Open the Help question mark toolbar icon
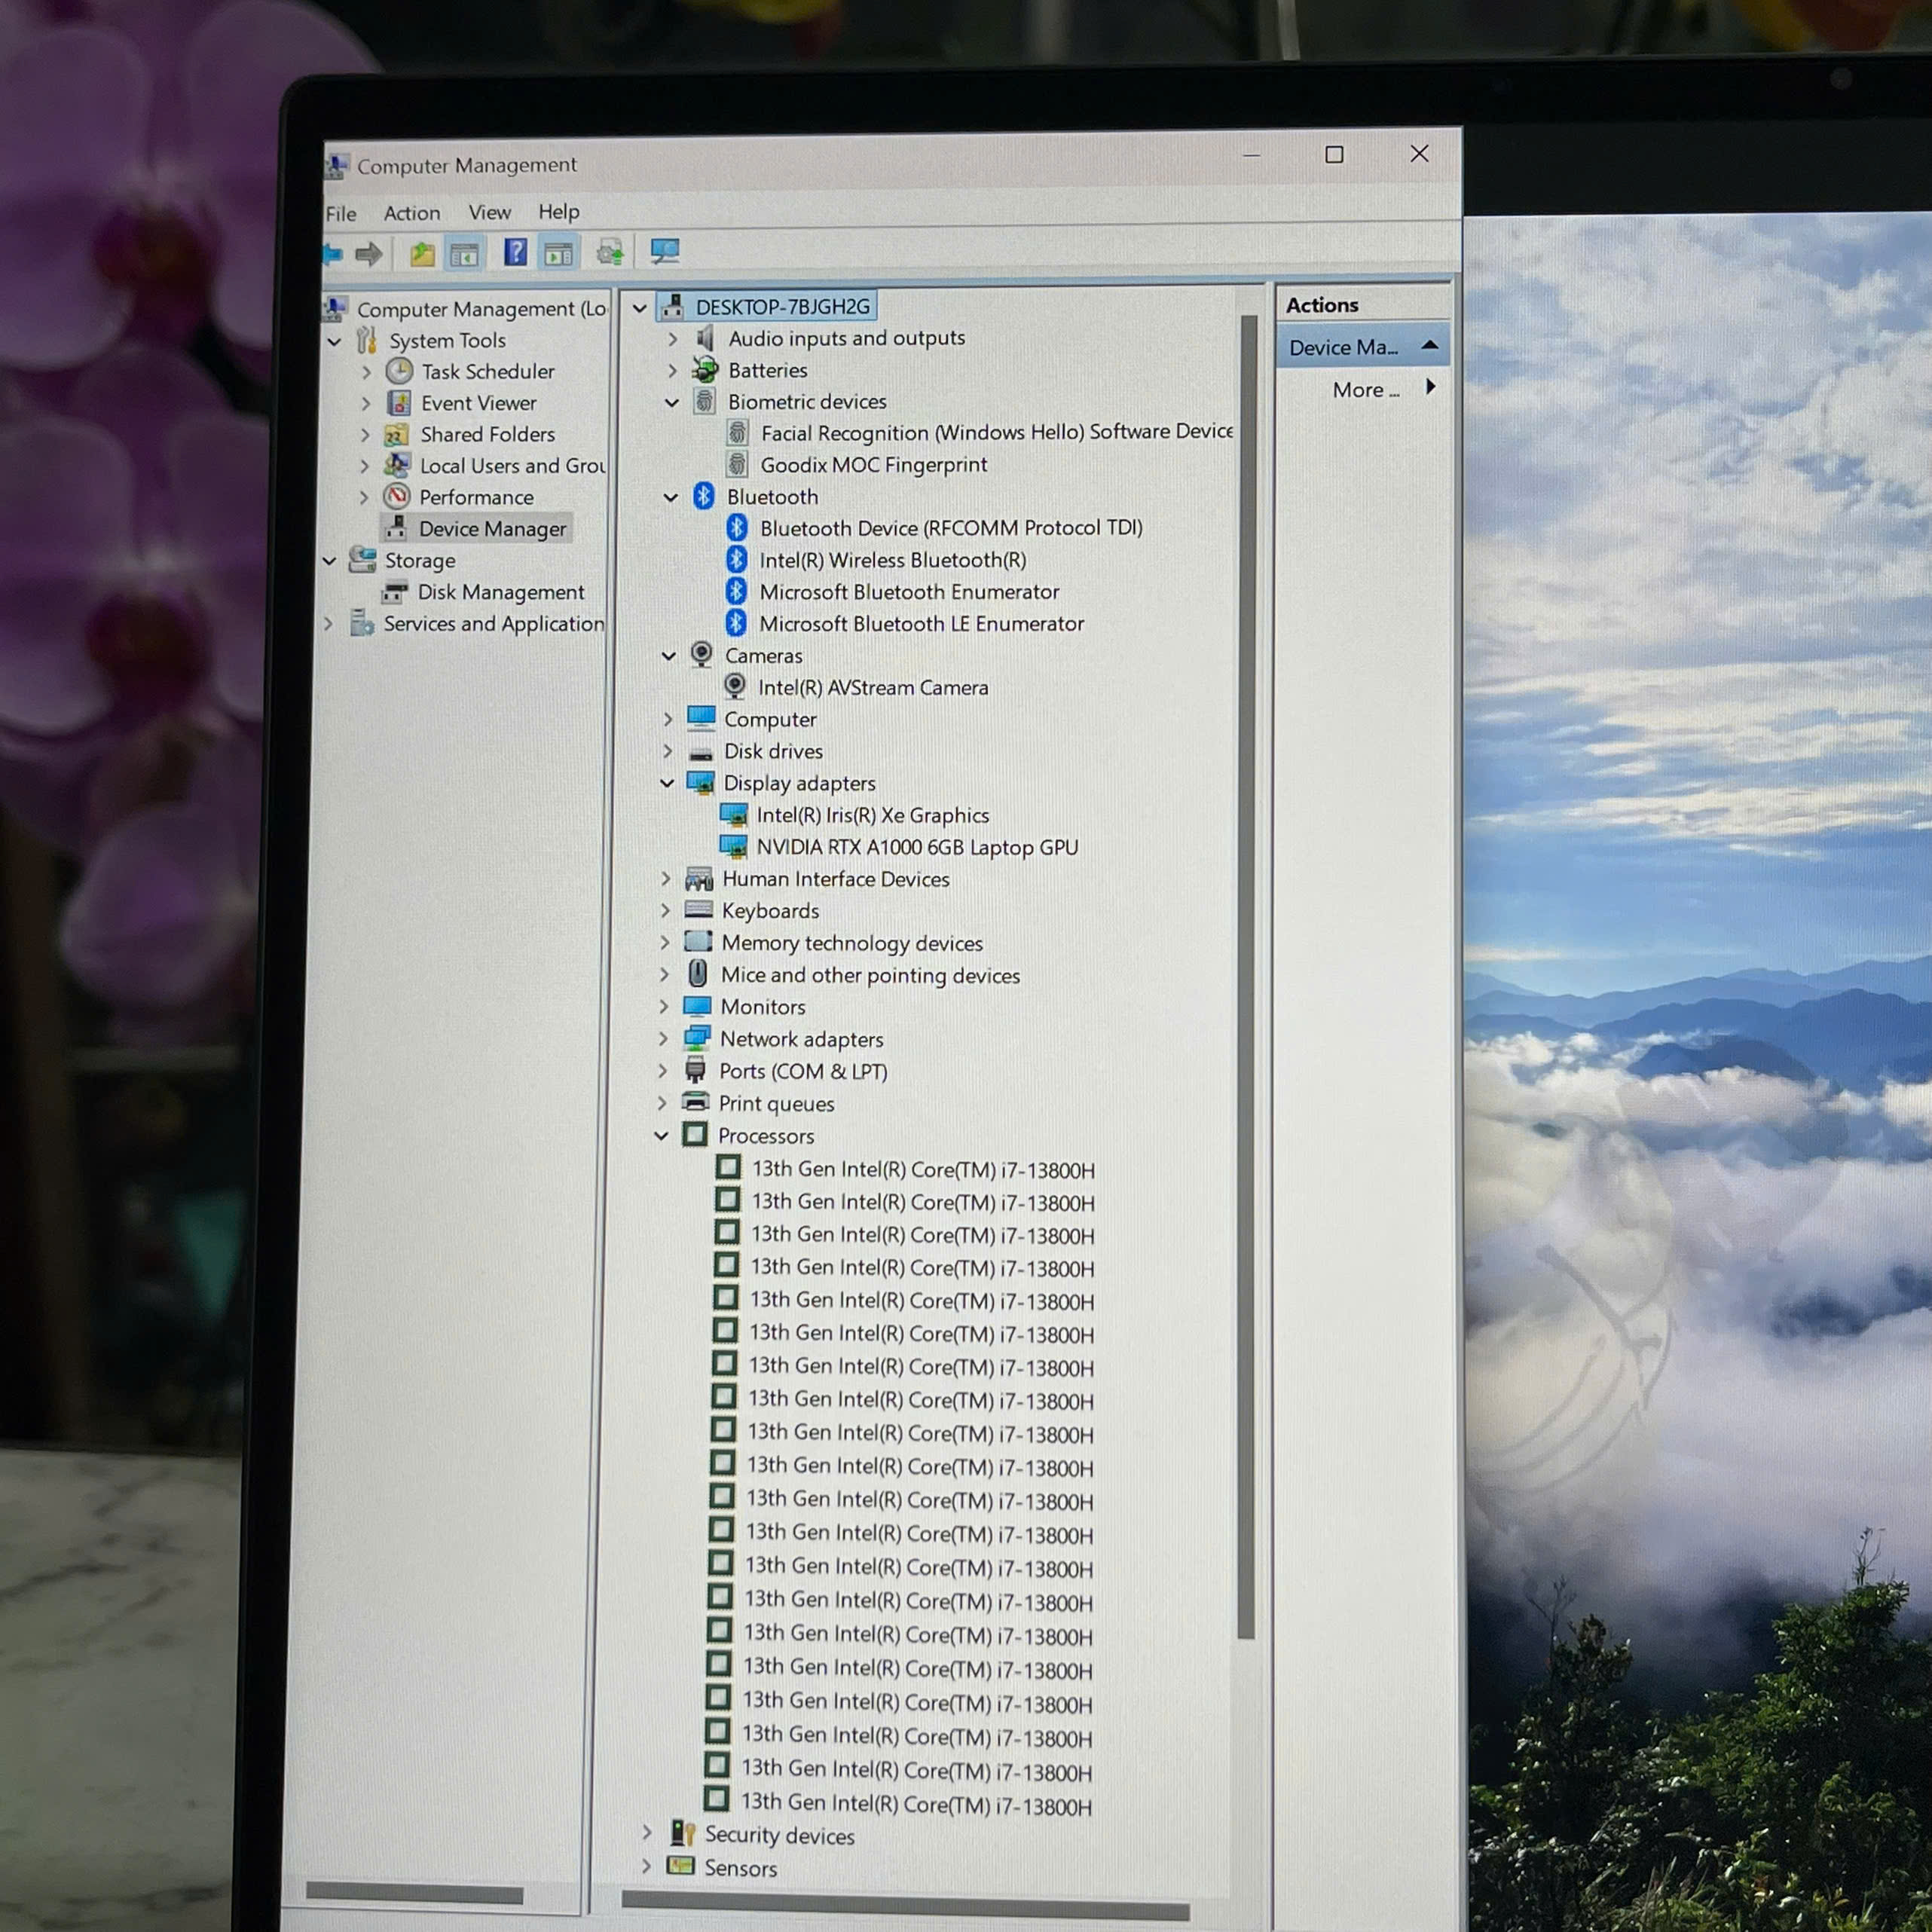1932x1932 pixels. point(515,252)
